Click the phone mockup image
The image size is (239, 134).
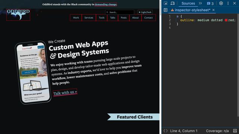33,73
